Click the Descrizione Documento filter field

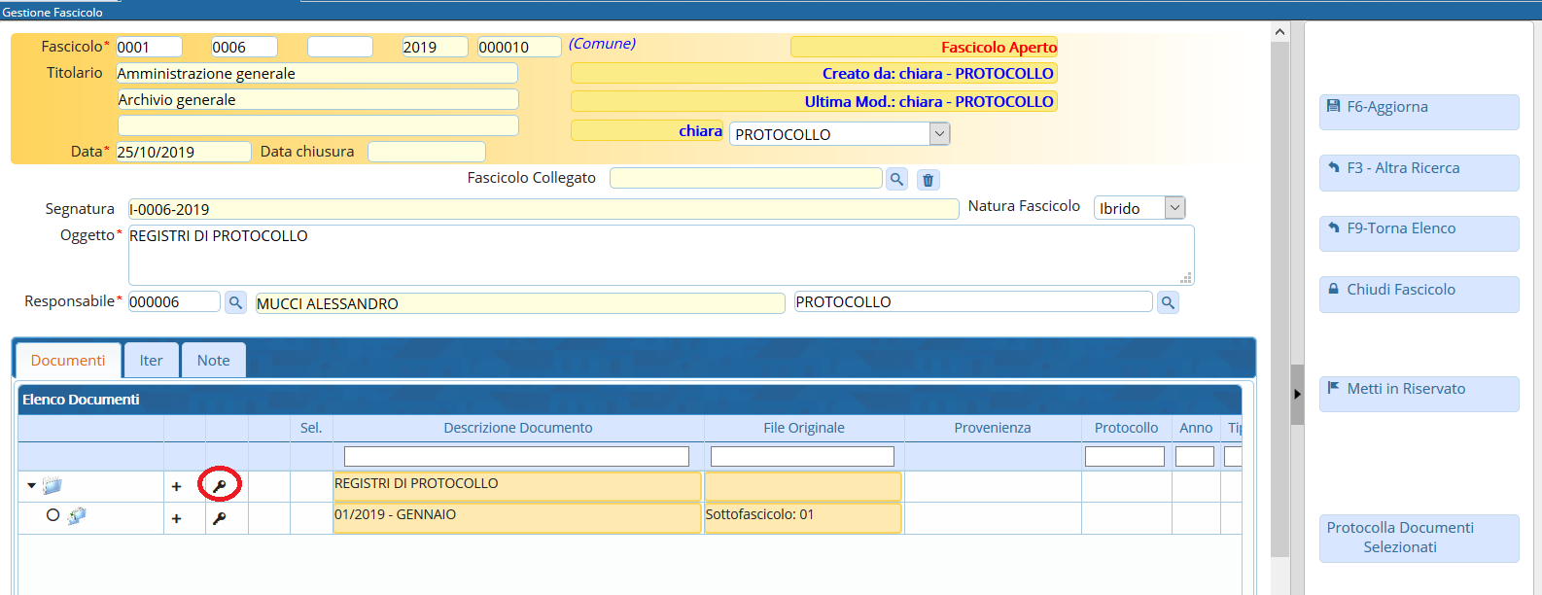(x=516, y=456)
